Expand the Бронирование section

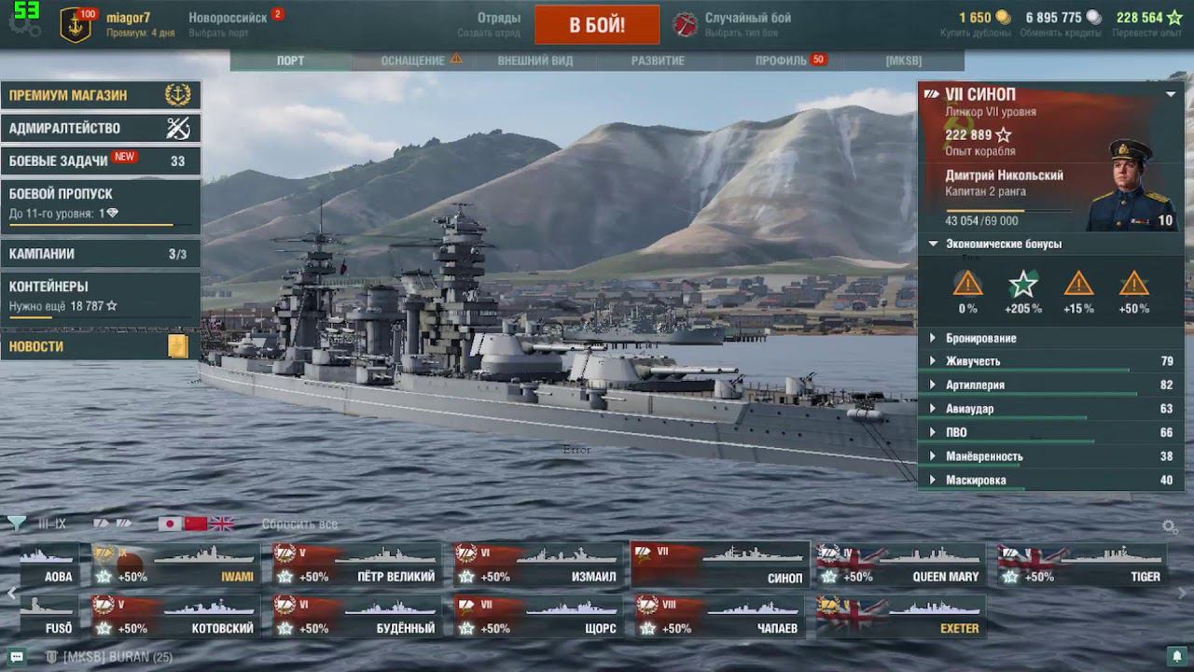point(1050,338)
